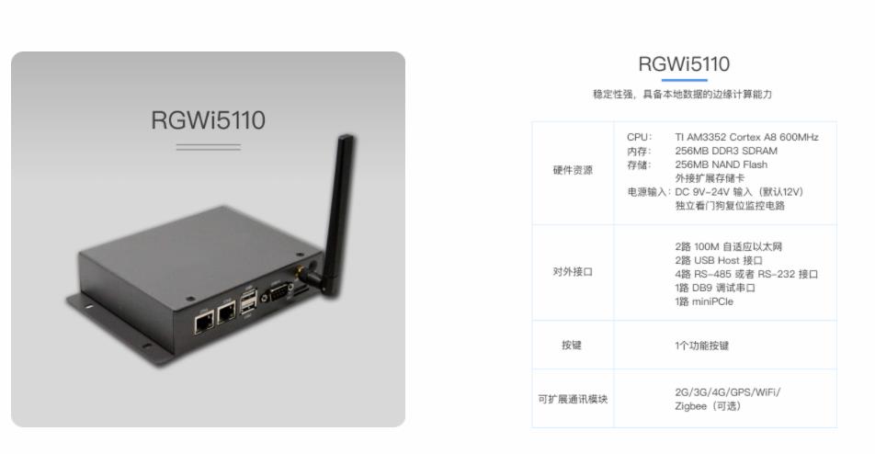Click the 1路 miniPCIe entry
The image size is (875, 454).
coord(704,301)
